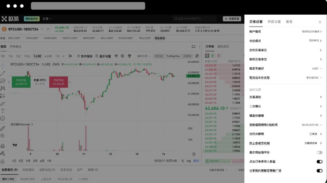This screenshot has width=327, height=183.
Task: Click the green 市价开多 button
Action: coord(21,82)
